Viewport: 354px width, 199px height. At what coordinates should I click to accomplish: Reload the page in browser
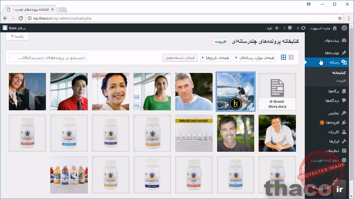point(20,18)
